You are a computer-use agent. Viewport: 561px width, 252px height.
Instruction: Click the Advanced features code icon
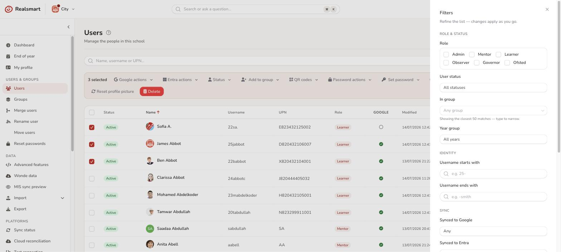coord(8,165)
